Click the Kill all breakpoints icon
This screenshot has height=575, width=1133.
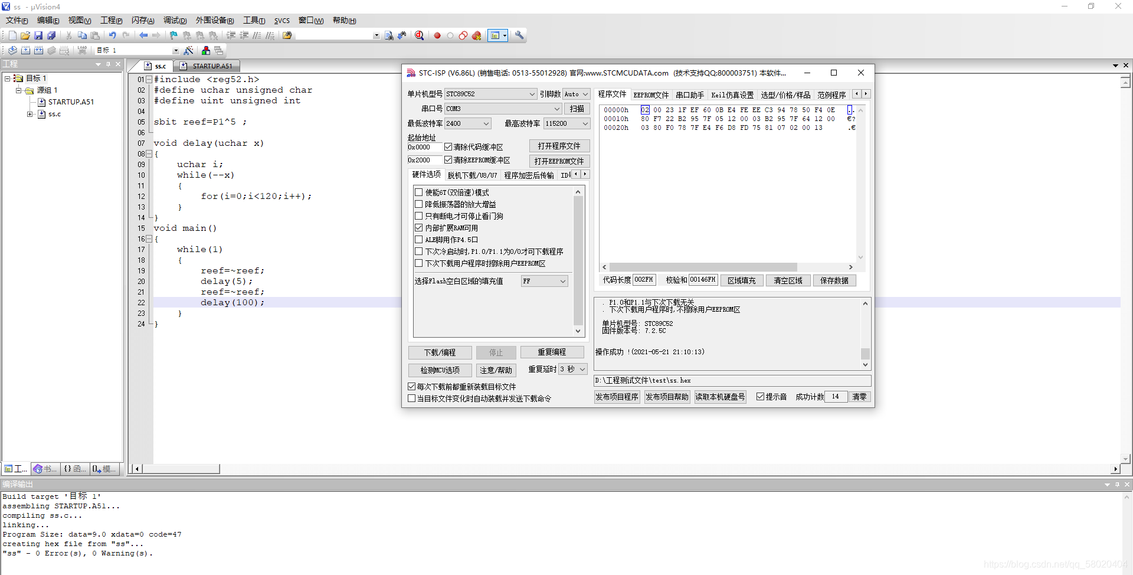pos(476,35)
